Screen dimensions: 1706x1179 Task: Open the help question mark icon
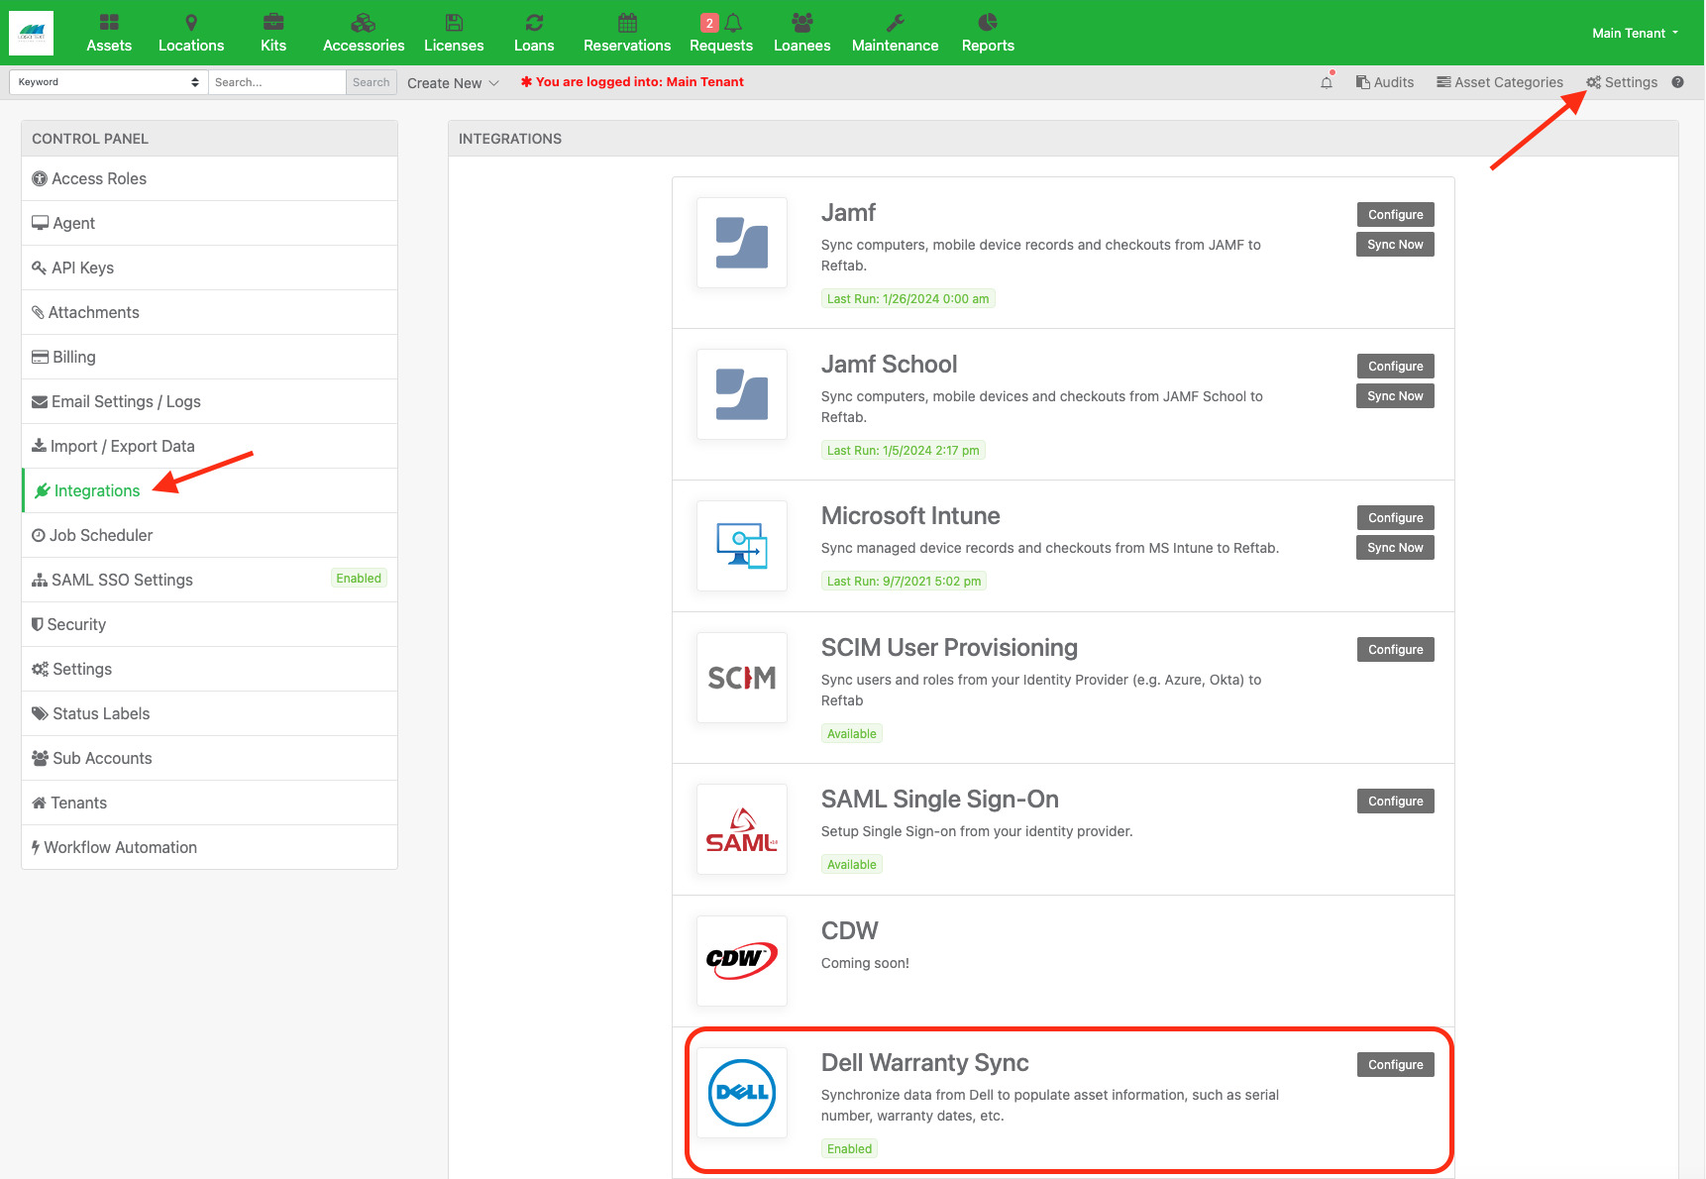1677,82
